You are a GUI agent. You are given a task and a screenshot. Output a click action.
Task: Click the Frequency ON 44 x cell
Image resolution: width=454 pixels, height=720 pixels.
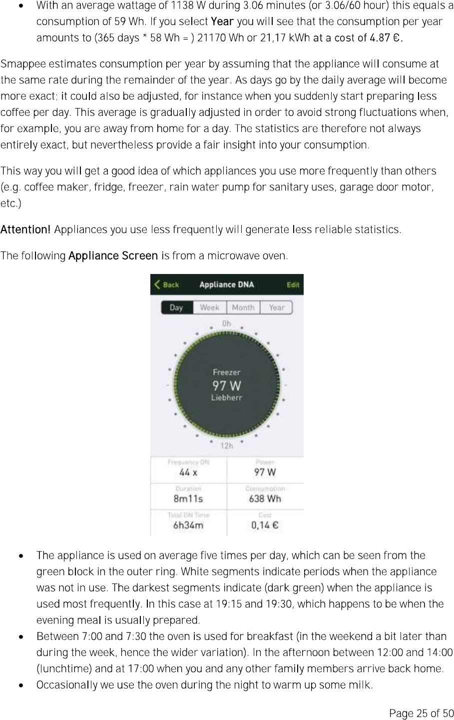[188, 469]
